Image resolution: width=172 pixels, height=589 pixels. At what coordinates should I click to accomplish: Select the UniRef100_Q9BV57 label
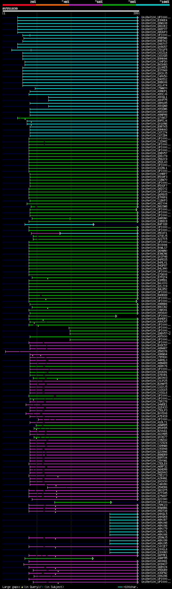tap(154, 153)
